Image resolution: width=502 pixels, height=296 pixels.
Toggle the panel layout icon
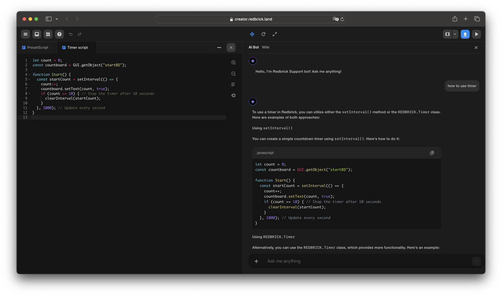pyautogui.click(x=447, y=34)
